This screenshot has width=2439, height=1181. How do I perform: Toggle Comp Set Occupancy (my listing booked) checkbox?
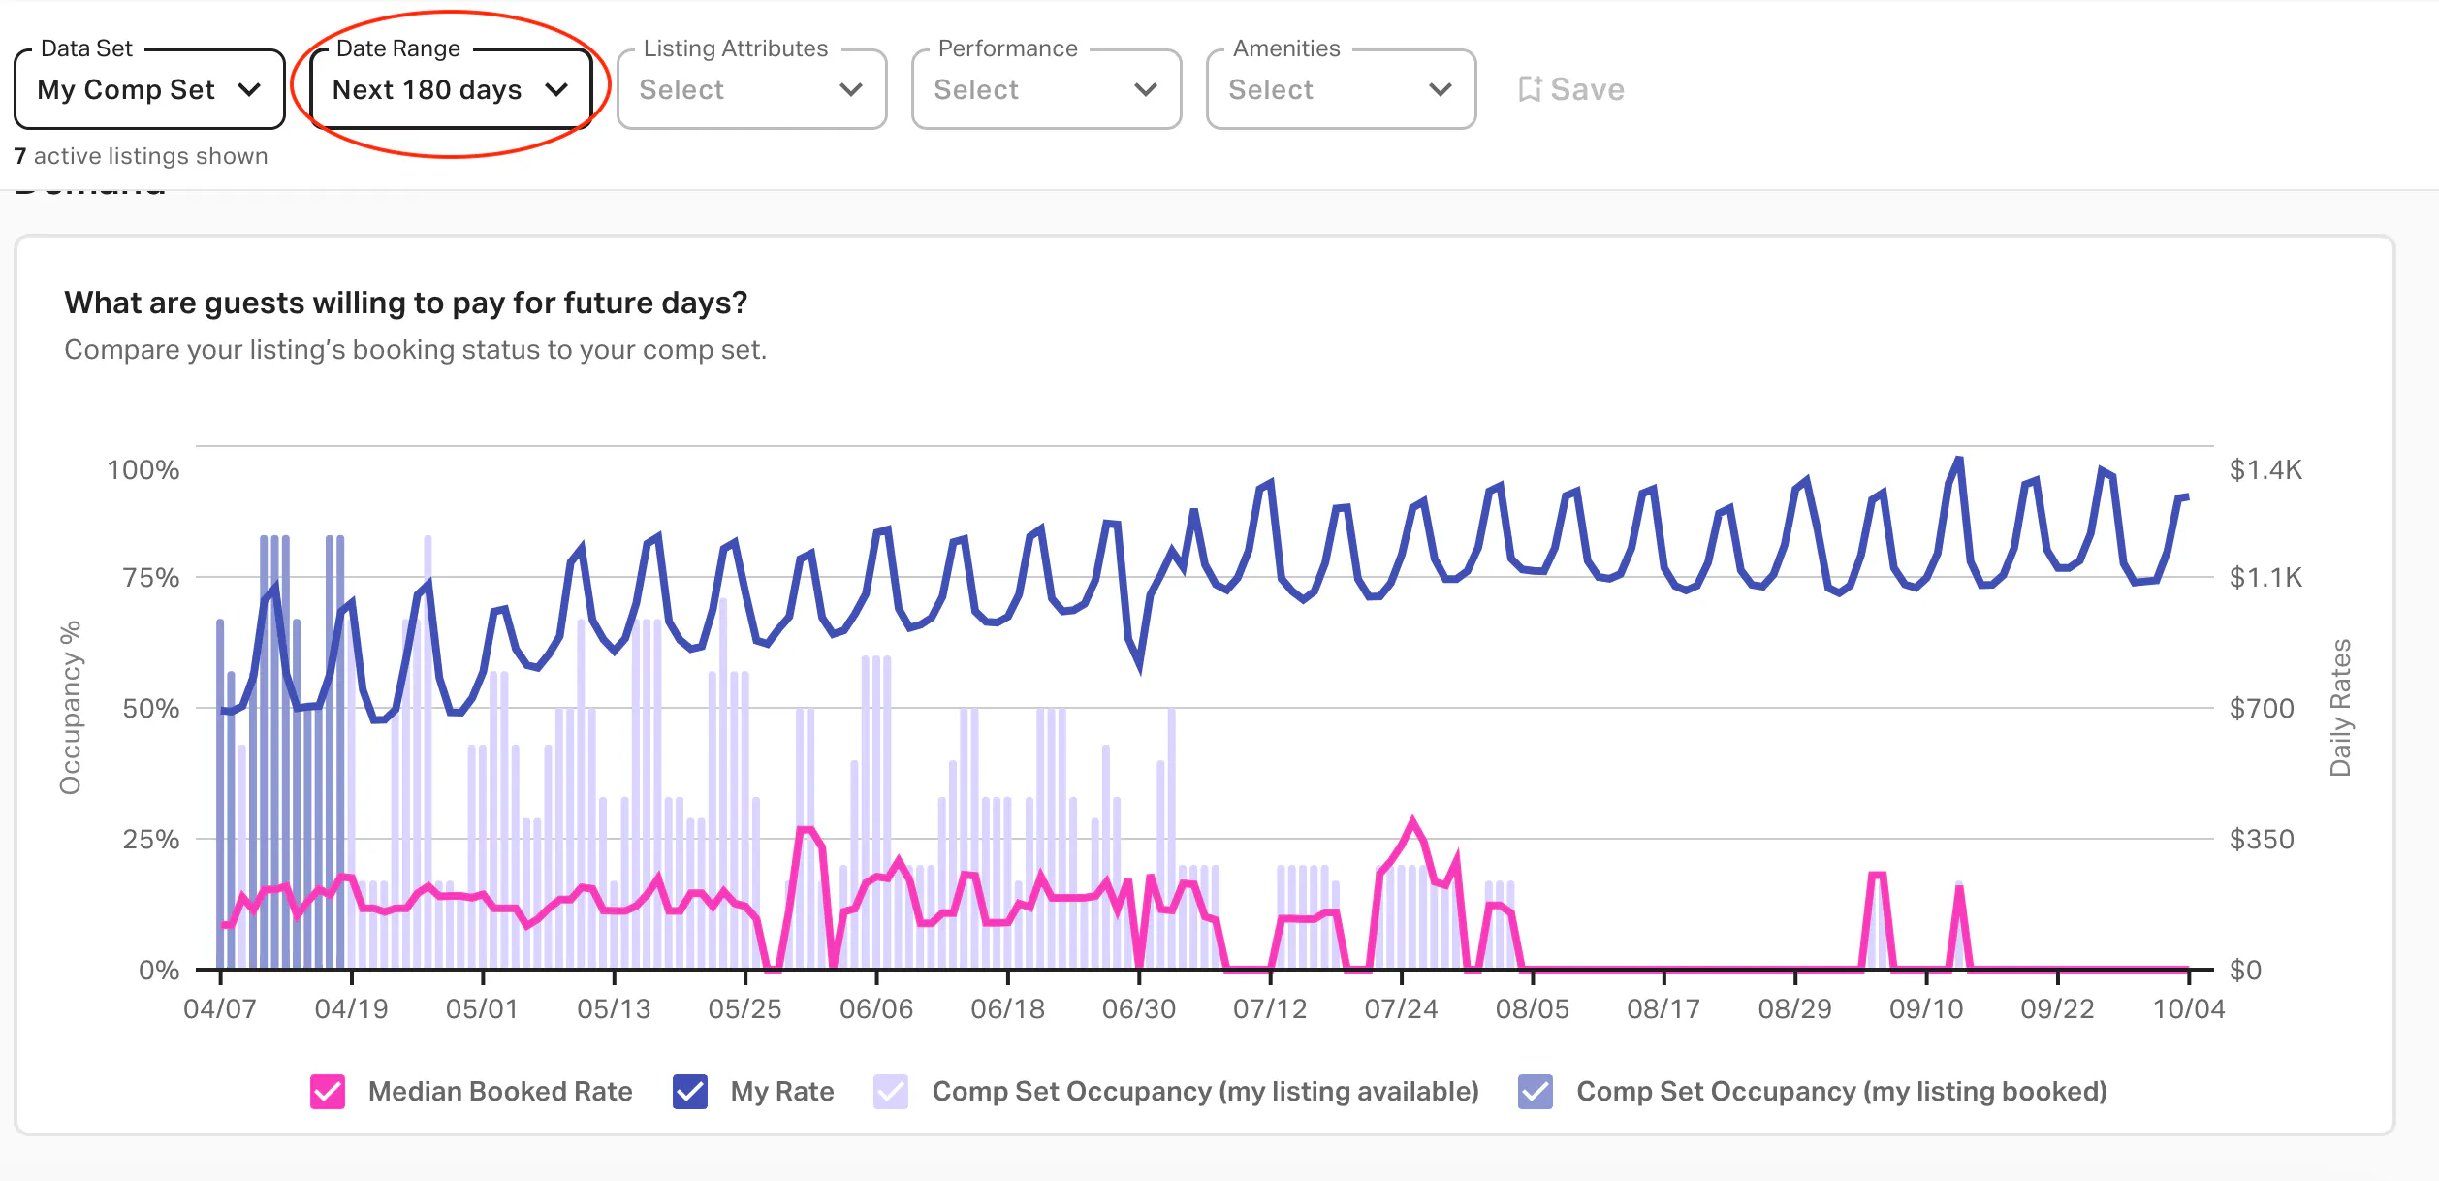click(x=1536, y=1092)
